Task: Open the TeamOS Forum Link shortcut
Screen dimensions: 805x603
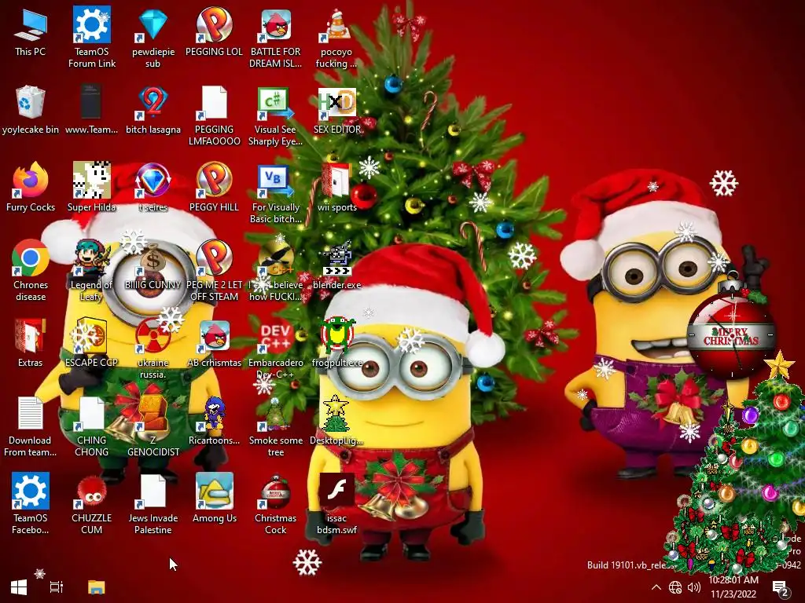Action: (91, 37)
